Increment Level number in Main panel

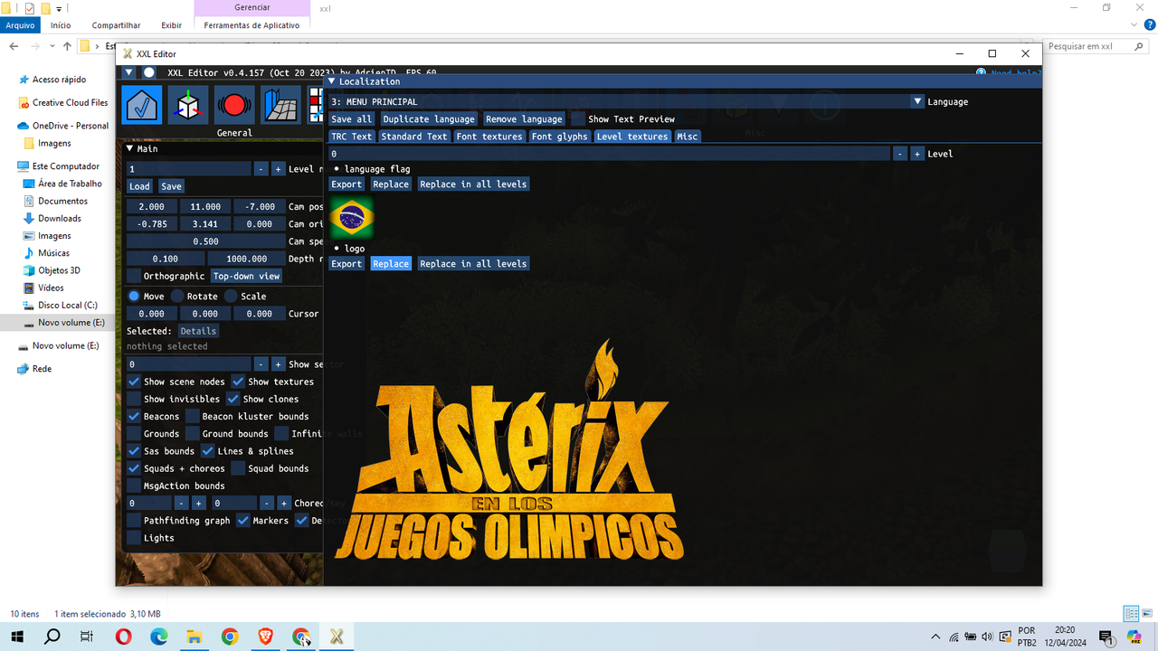(279, 169)
